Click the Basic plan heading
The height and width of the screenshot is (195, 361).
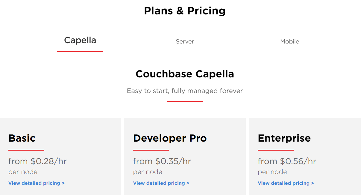(x=22, y=138)
